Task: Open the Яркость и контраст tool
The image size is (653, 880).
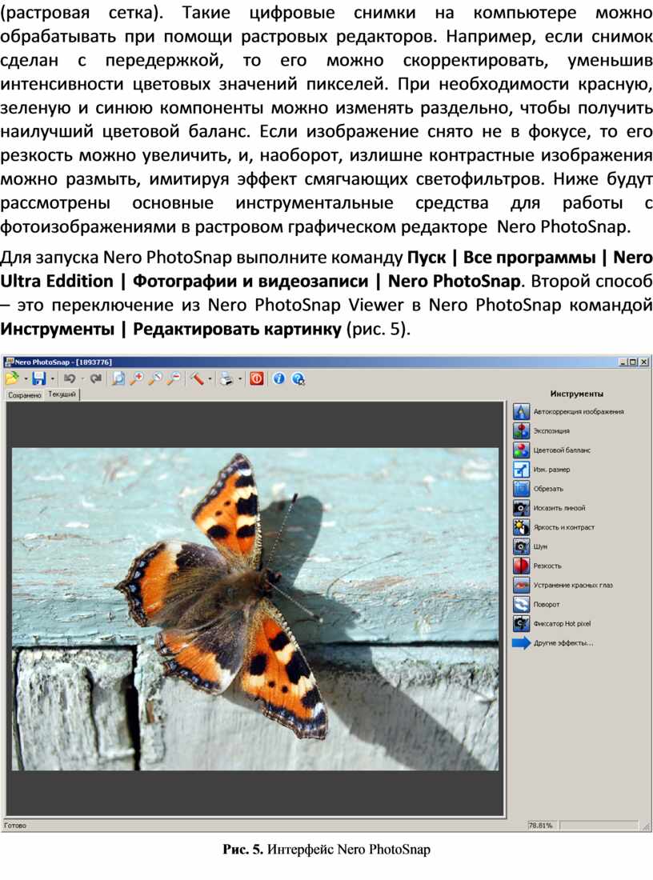Action: click(x=521, y=527)
